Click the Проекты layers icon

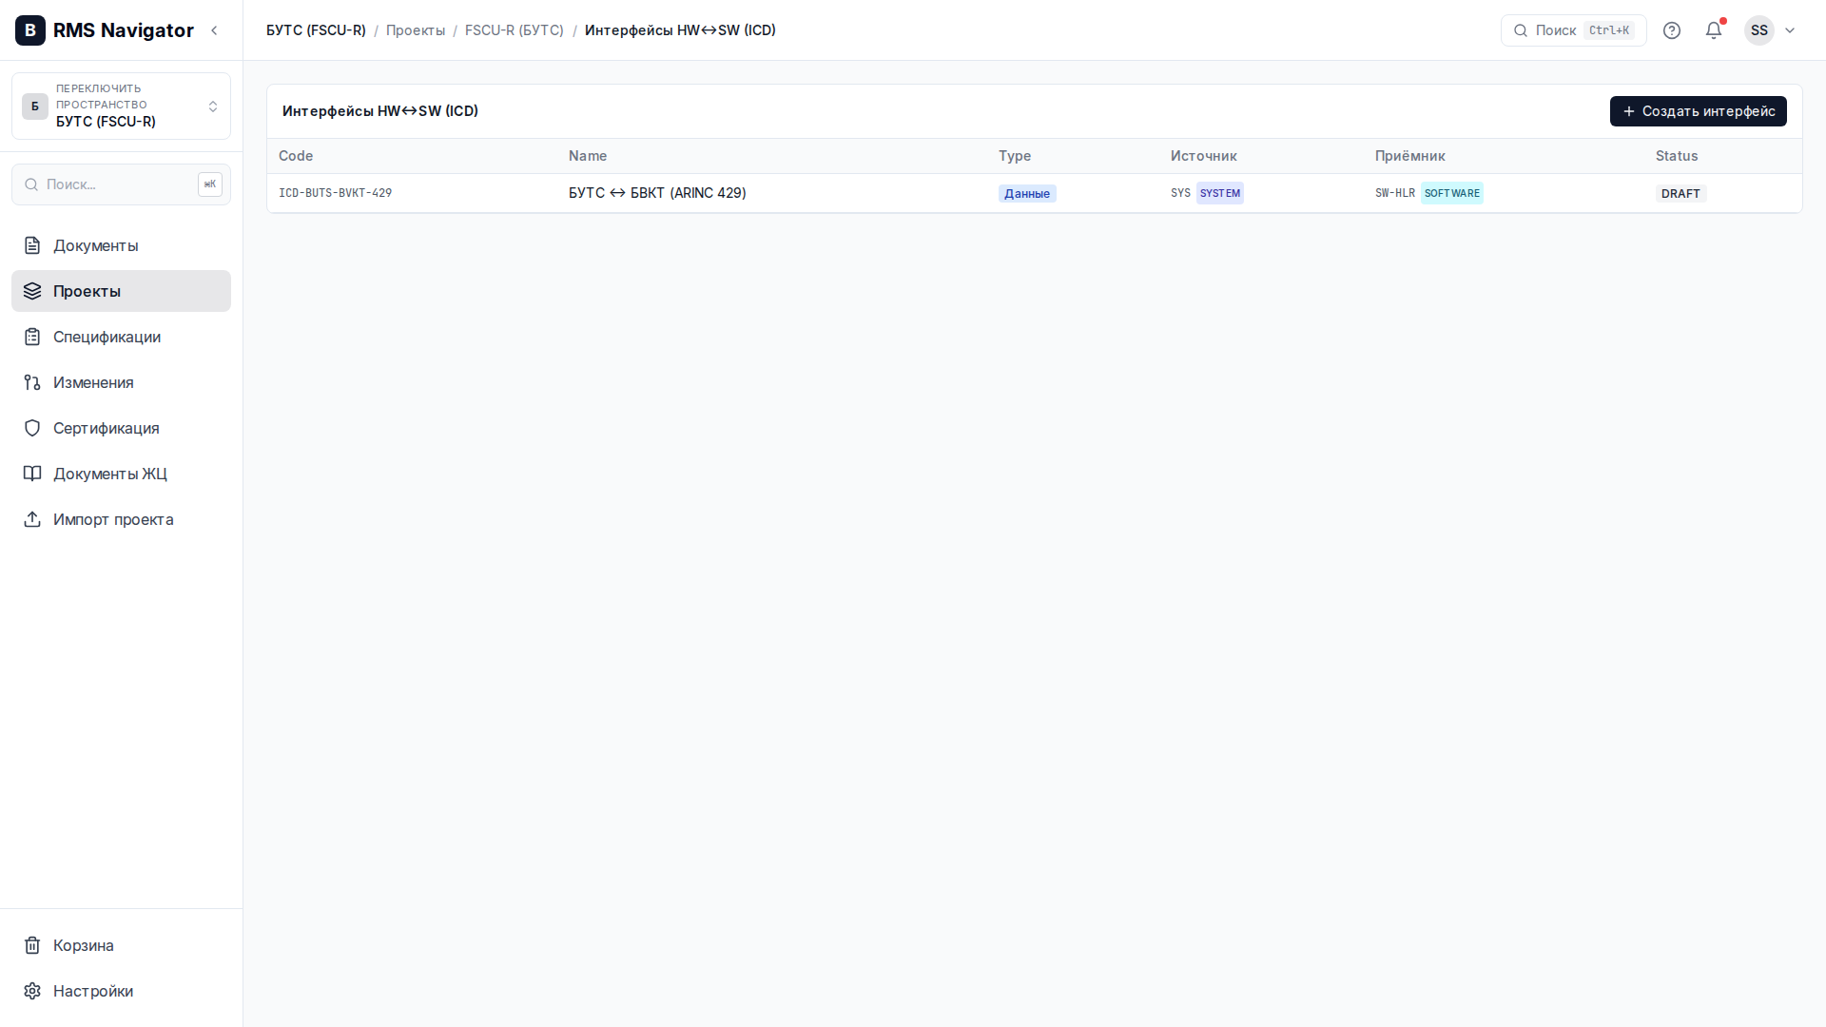32,291
